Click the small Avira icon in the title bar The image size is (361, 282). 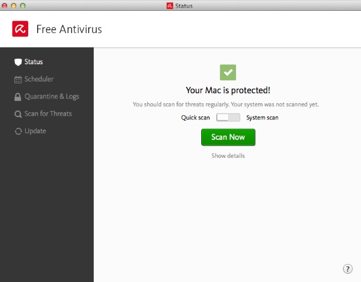point(169,6)
